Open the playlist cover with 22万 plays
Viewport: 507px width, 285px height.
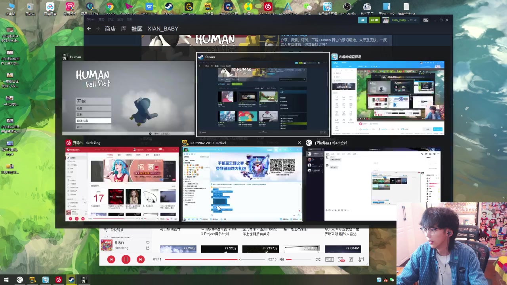pos(219,249)
